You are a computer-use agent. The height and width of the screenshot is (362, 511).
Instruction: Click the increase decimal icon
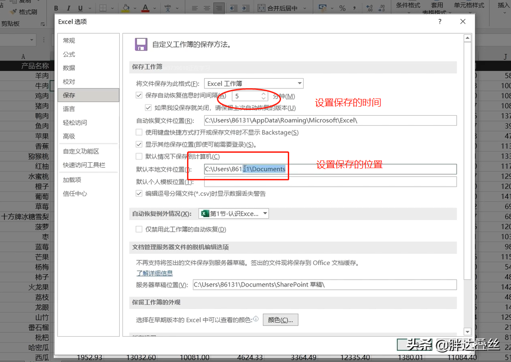click(x=369, y=8)
